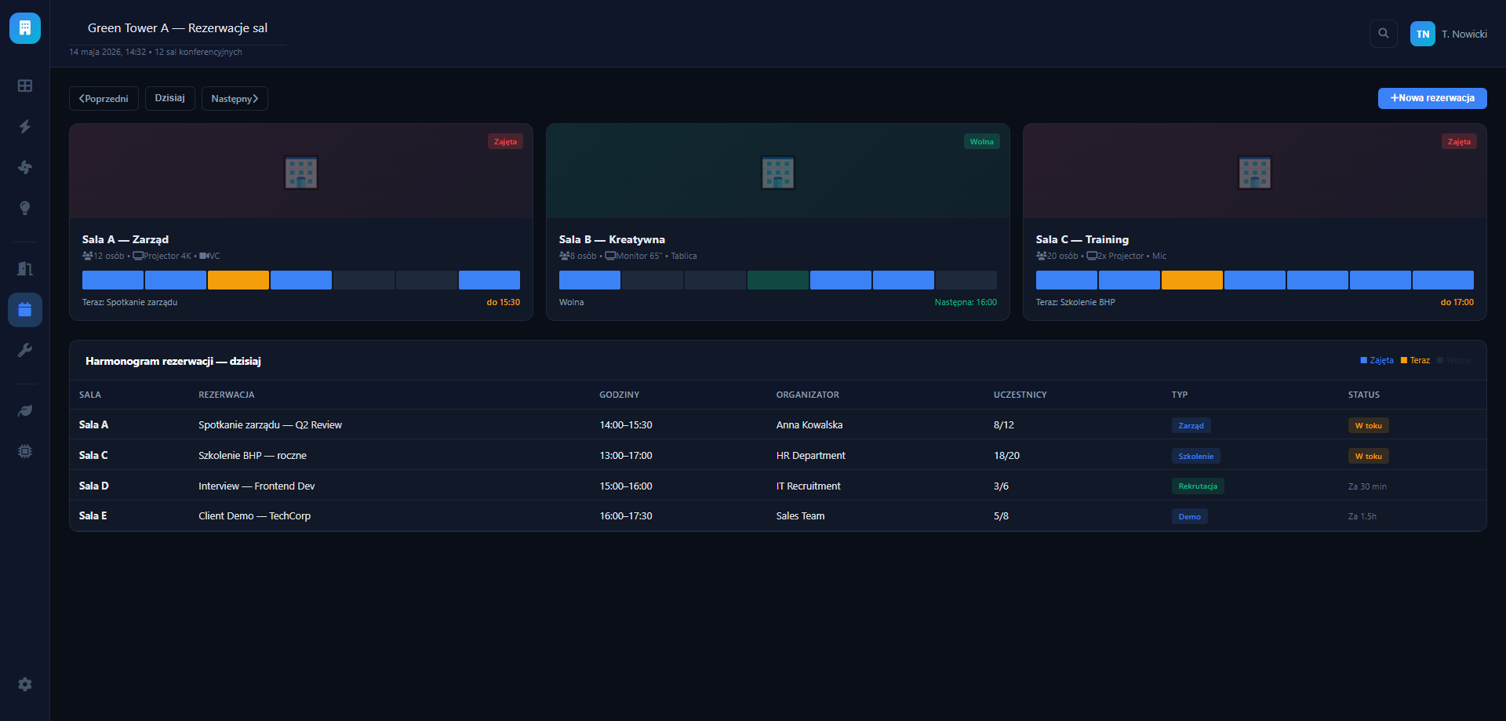Click 'W toku' status for Sala A
Screen dimensions: 1506x721
(1368, 425)
